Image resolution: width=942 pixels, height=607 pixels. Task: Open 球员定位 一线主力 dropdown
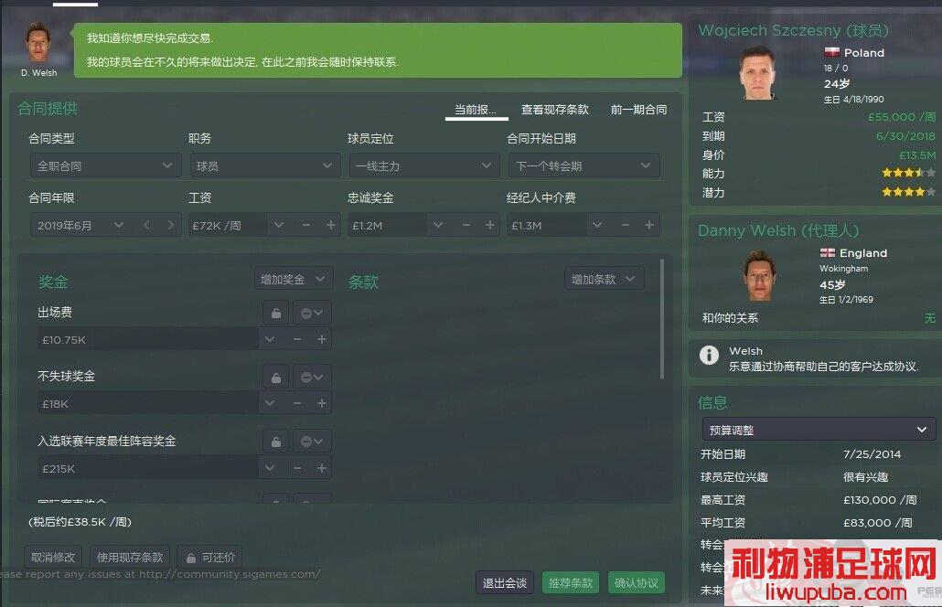pos(424,165)
